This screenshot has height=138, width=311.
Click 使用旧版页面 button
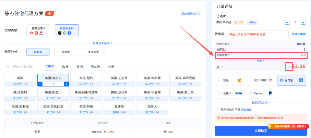coord(190,13)
